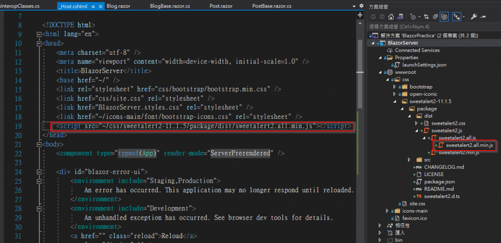Switch solution and folder views icon

coord(399,17)
